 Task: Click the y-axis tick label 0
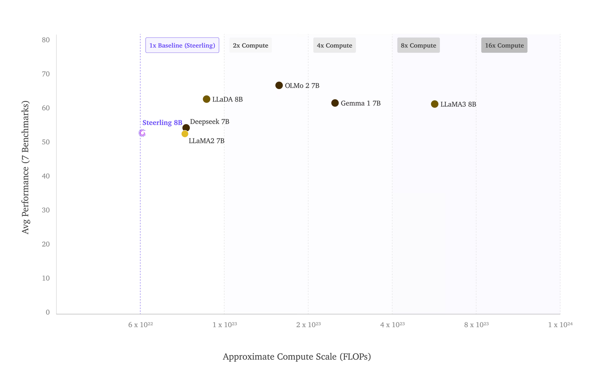click(48, 312)
